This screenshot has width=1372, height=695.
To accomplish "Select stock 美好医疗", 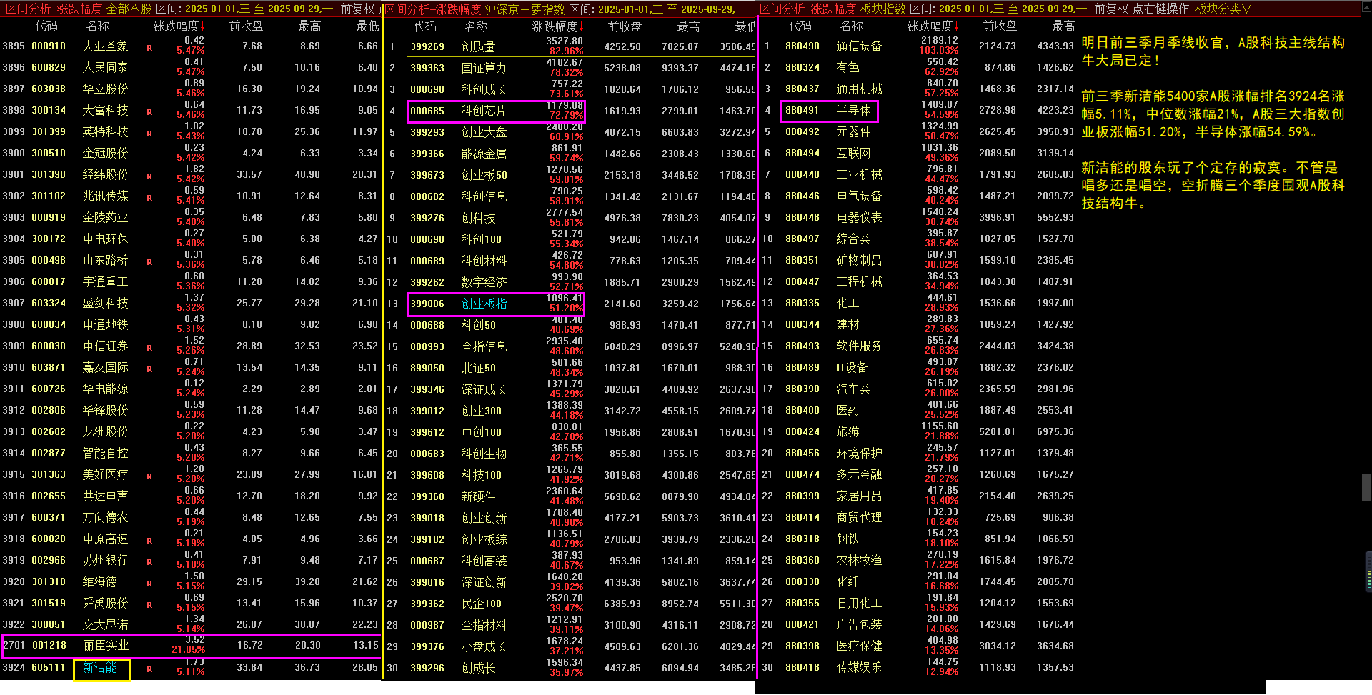I will [105, 474].
